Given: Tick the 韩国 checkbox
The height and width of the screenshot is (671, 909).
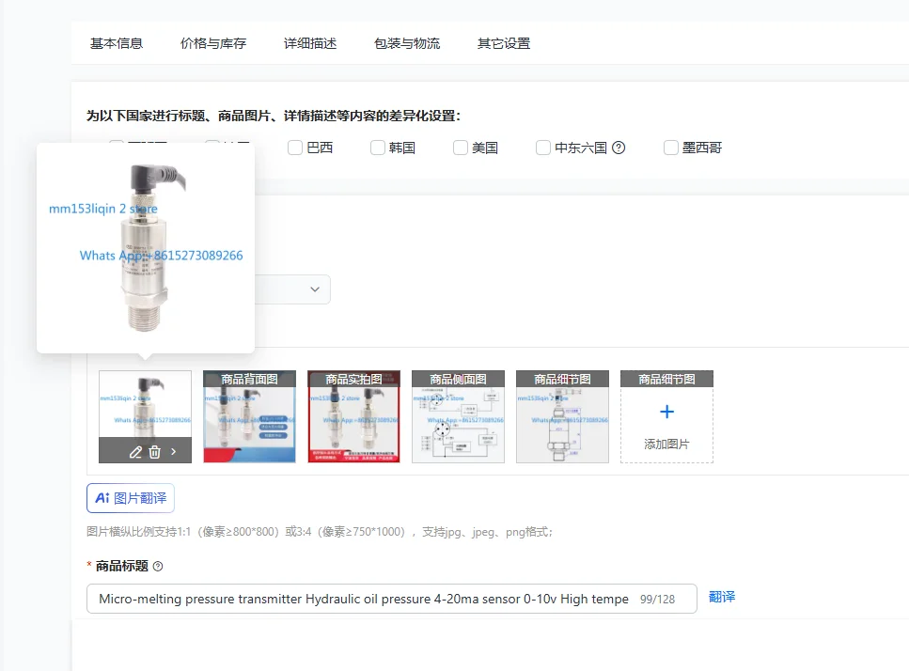Looking at the screenshot, I should (x=378, y=148).
